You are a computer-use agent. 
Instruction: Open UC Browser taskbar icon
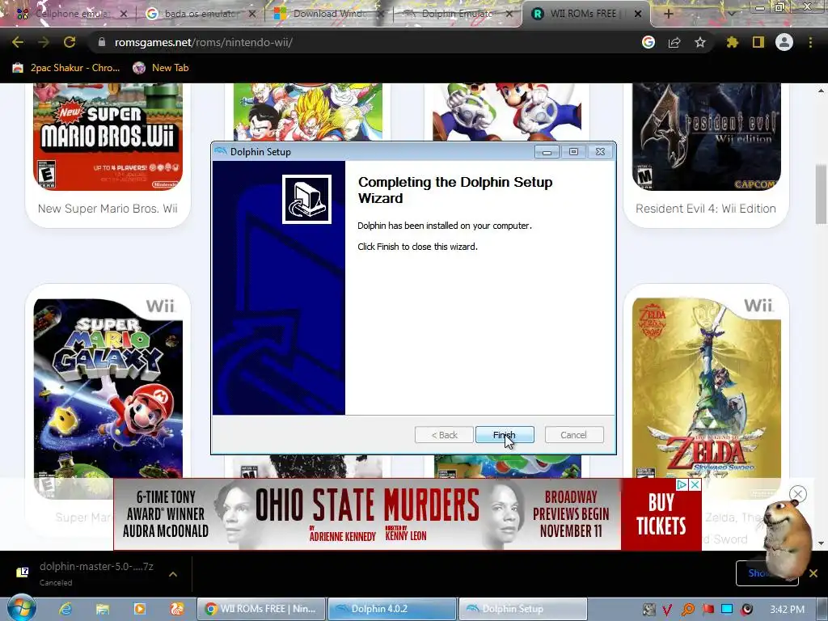pos(176,609)
